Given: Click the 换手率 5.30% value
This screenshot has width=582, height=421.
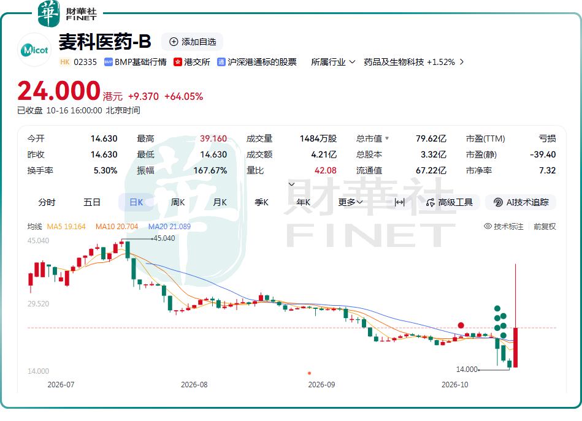Looking at the screenshot, I should tap(105, 170).
